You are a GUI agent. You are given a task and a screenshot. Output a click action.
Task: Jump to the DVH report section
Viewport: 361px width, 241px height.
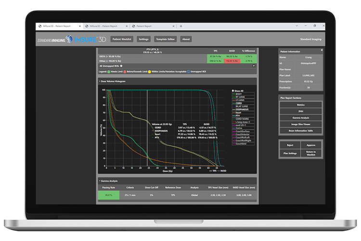tap(301, 111)
